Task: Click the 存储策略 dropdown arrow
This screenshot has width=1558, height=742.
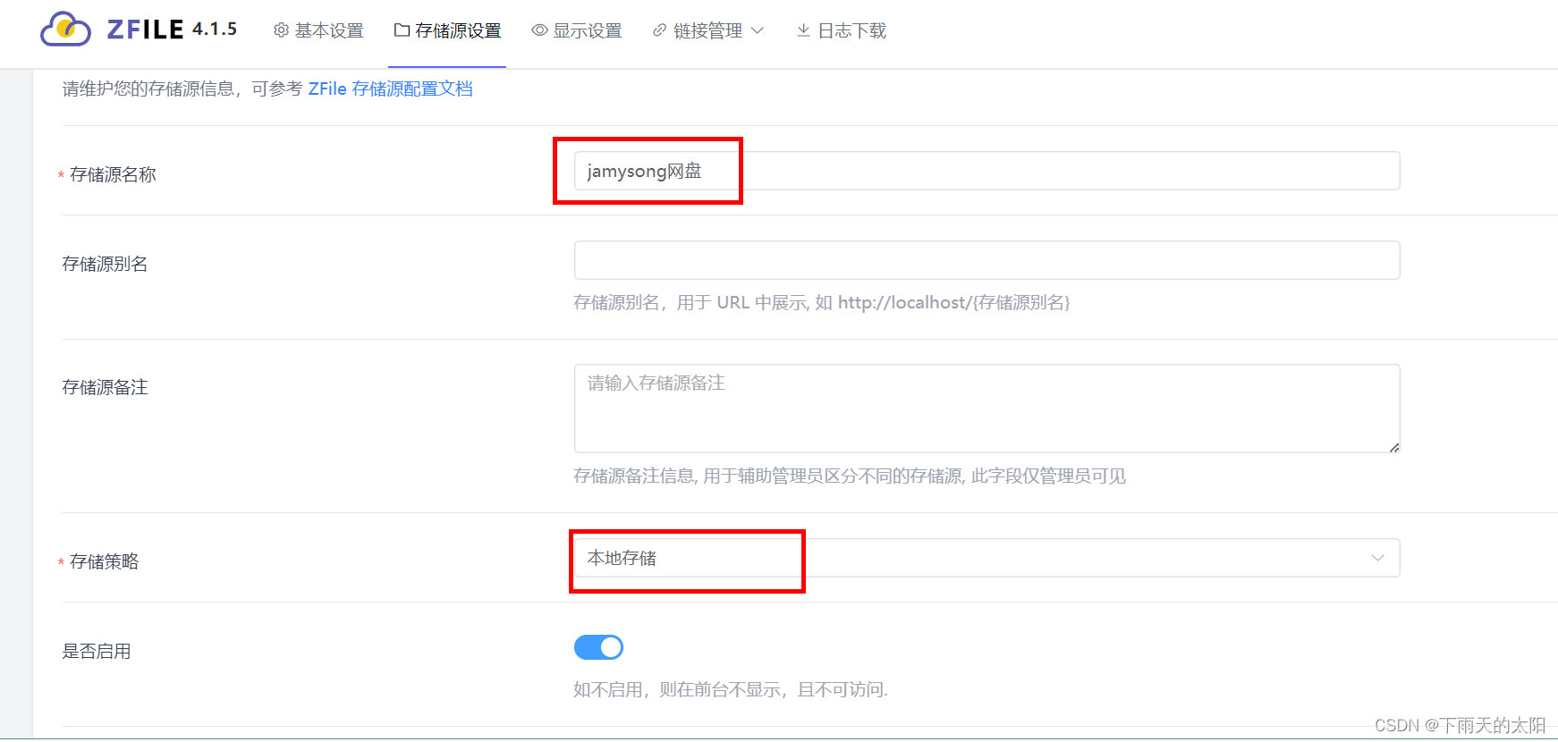Action: [1377, 558]
